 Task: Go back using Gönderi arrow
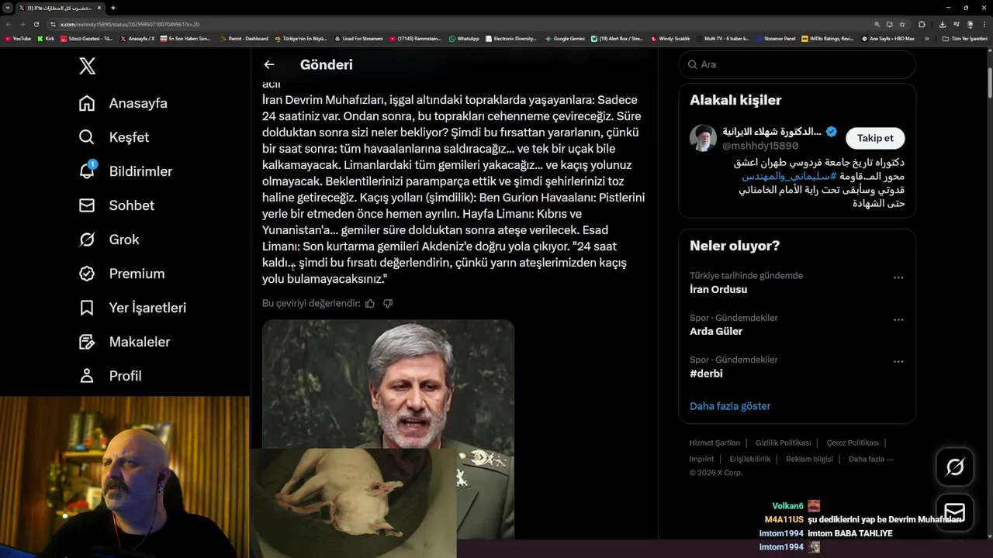click(269, 65)
